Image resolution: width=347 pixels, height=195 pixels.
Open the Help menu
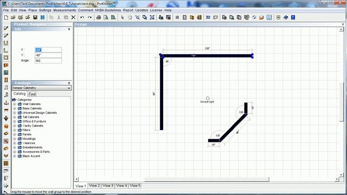point(168,10)
